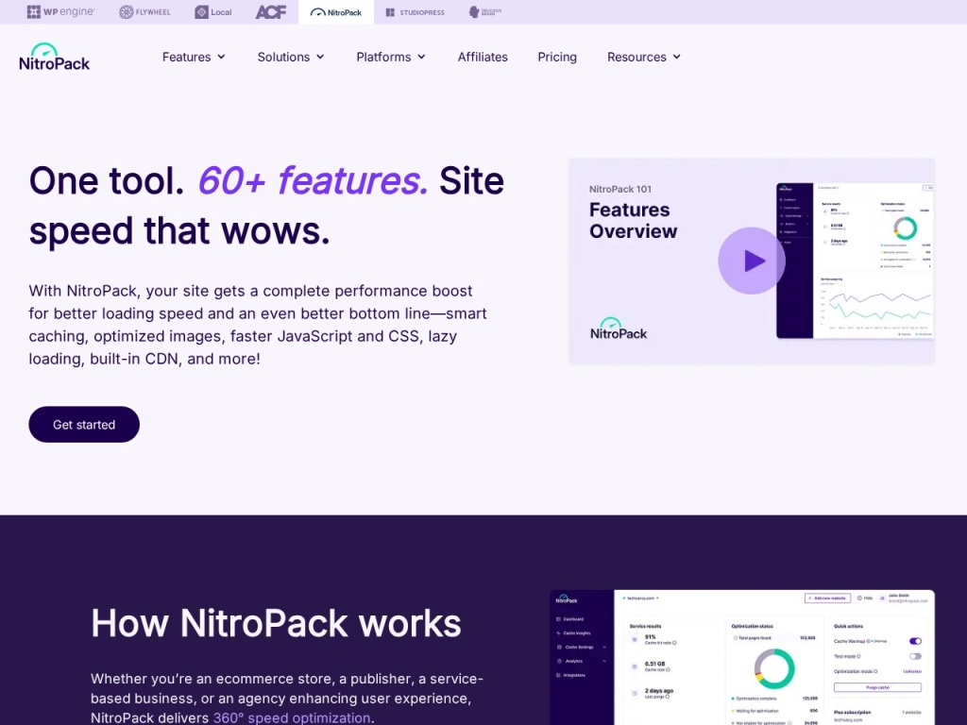Screen dimensions: 967x725
Task: Open the Local brand logo link
Action: (213, 11)
